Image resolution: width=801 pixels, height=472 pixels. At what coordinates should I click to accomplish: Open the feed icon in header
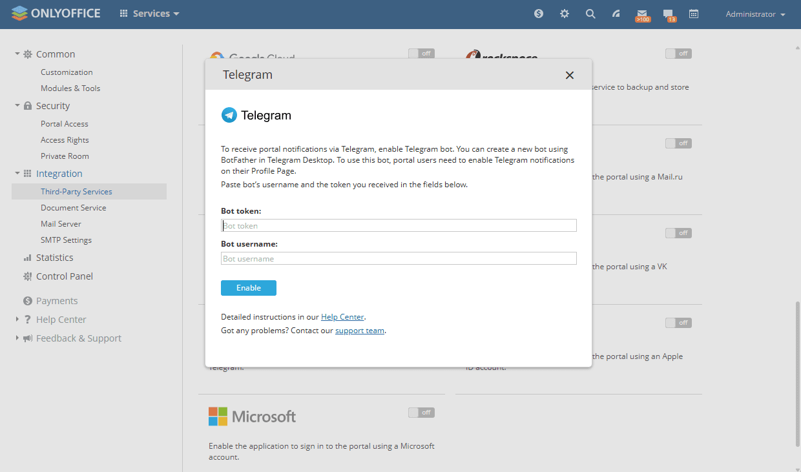point(616,14)
